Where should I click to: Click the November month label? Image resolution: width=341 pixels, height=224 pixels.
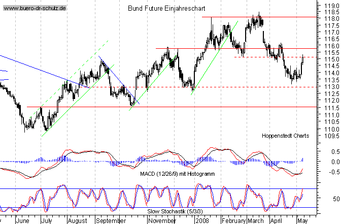point(162,221)
